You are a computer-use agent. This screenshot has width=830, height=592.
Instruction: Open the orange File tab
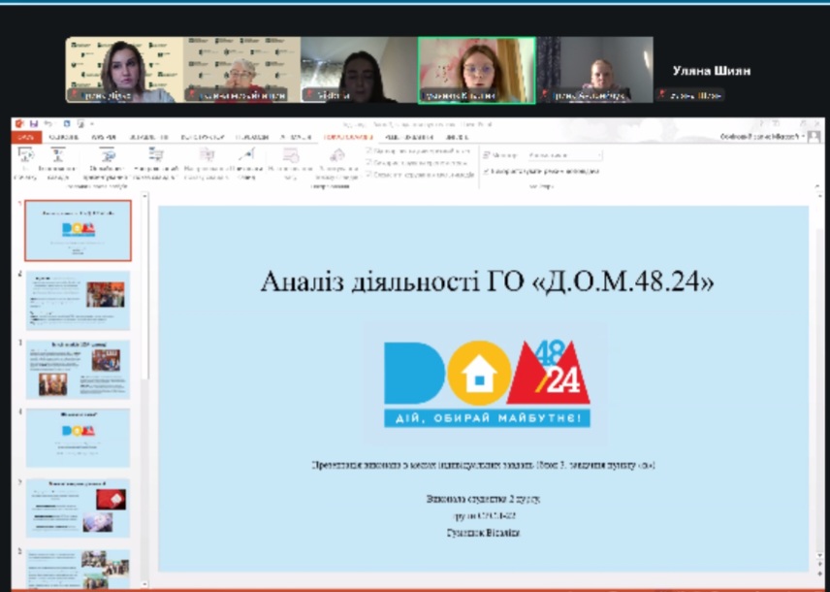click(x=25, y=137)
